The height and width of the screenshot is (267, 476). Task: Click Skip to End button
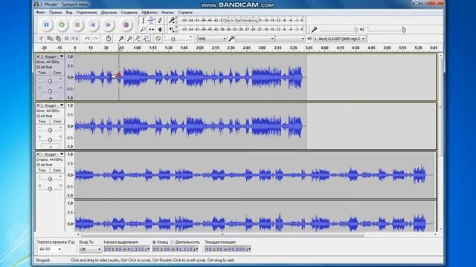109,24
